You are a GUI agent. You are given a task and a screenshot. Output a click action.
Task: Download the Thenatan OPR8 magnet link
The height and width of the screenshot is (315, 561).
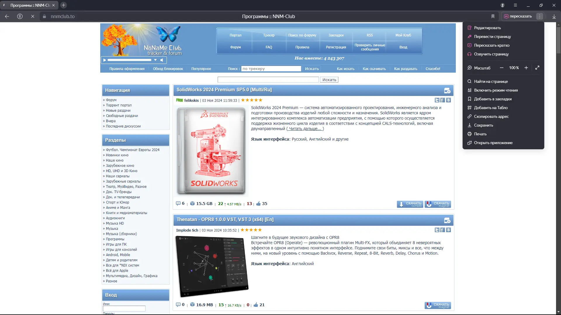(438, 305)
